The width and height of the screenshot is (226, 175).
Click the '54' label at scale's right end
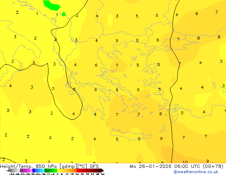[x=103, y=174]
